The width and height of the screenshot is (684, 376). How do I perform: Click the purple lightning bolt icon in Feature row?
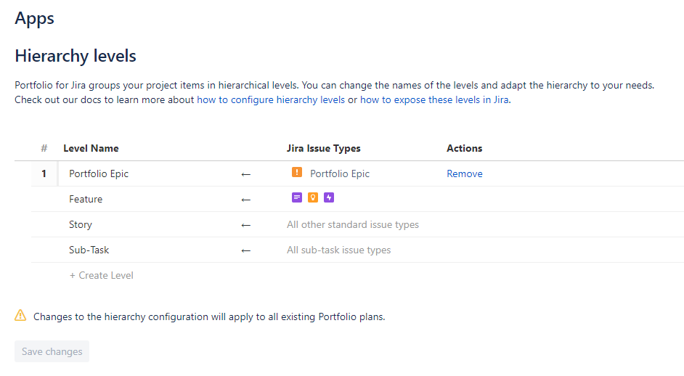pos(329,197)
